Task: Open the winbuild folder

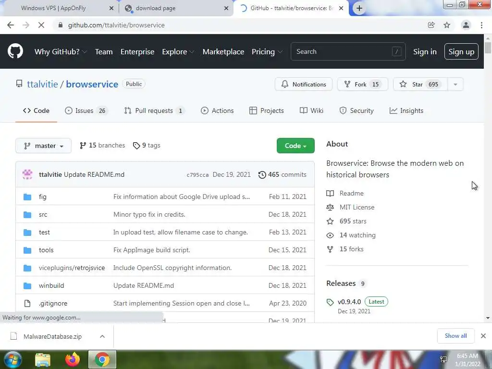Action: (x=51, y=286)
